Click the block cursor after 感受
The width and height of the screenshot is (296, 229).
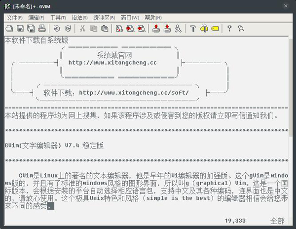[x=51, y=206]
